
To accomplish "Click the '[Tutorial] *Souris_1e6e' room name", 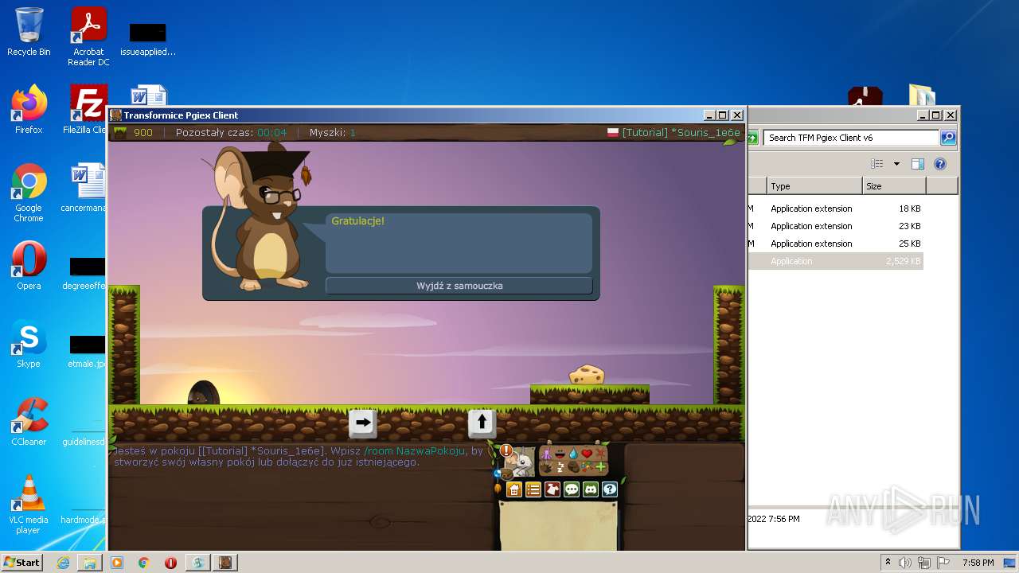I will pyautogui.click(x=681, y=133).
